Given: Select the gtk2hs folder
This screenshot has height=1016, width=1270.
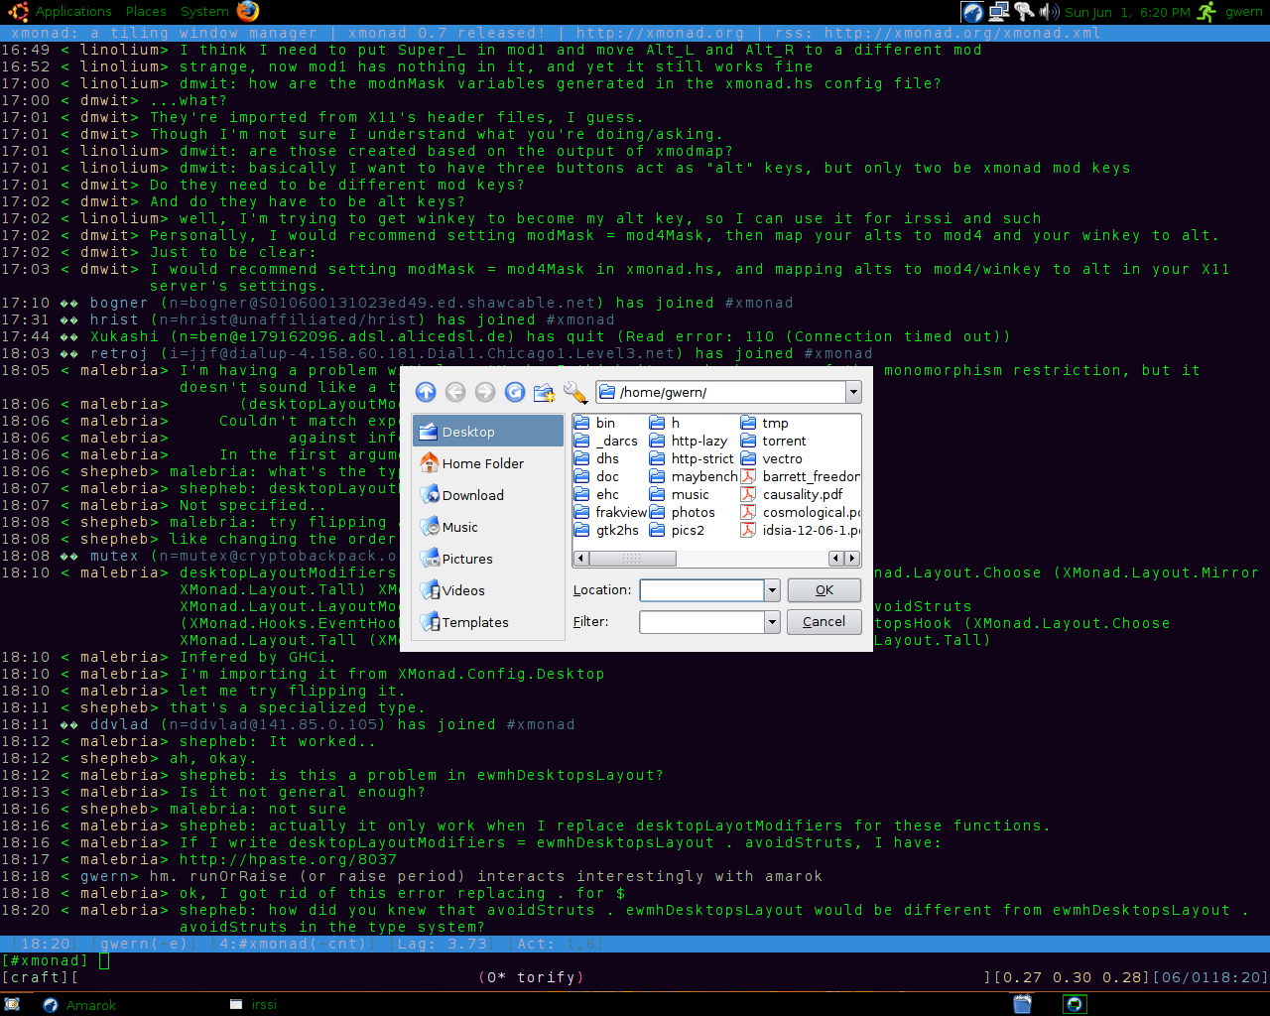Looking at the screenshot, I should [x=606, y=530].
